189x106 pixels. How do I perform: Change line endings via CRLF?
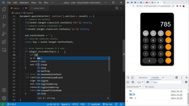[83, 104]
